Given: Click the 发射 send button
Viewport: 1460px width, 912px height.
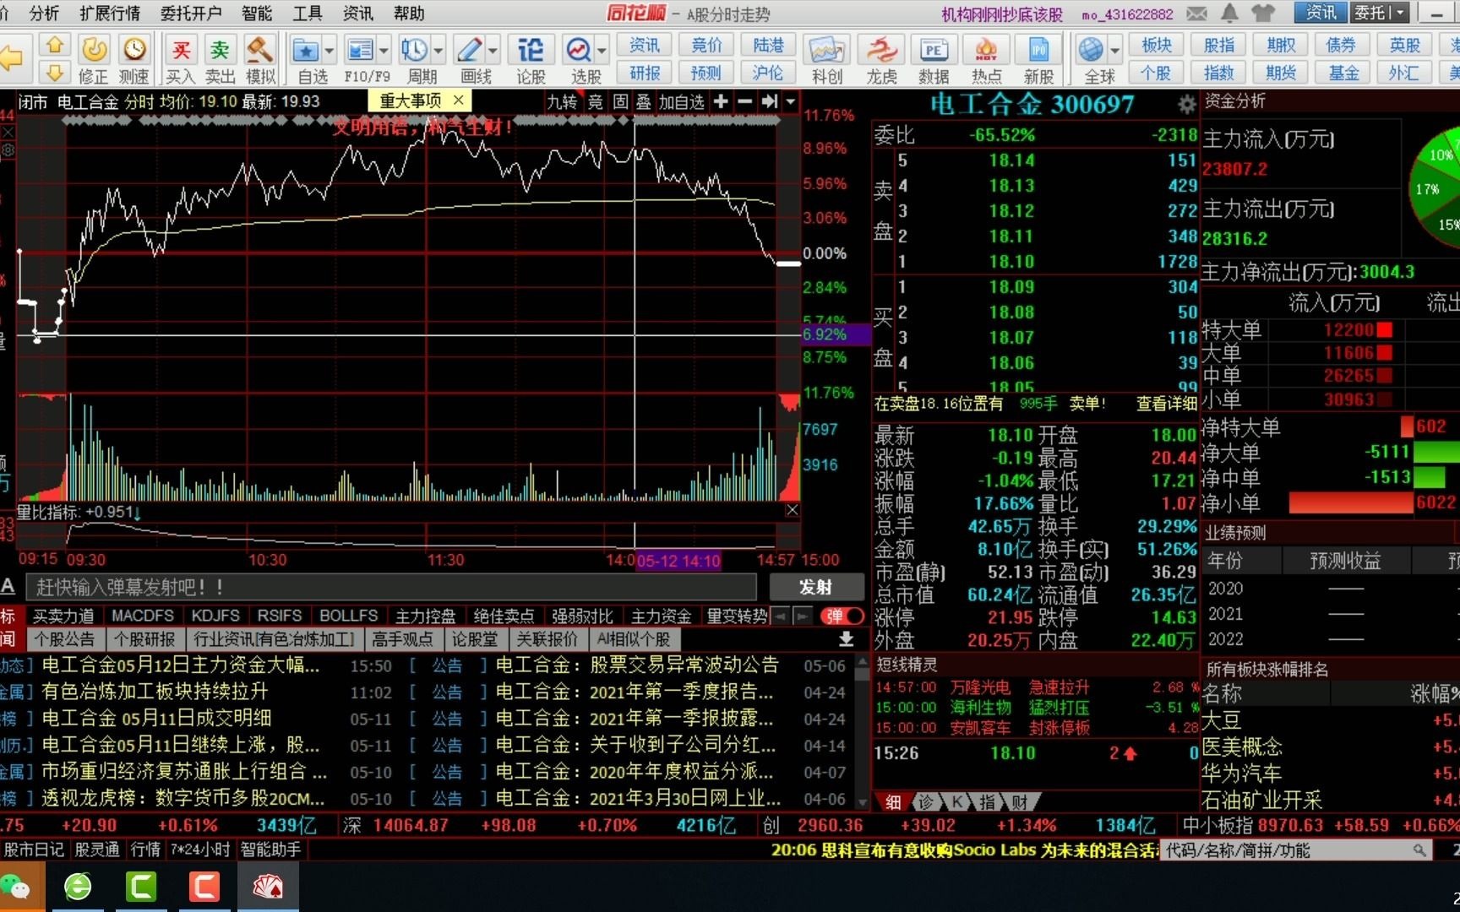Looking at the screenshot, I should (x=816, y=587).
